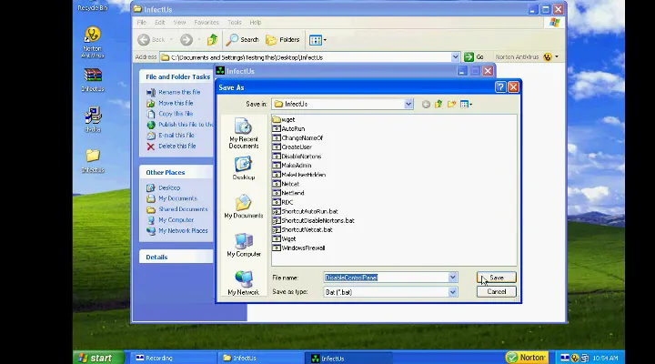This screenshot has width=655, height=364.
Task: Select InfectUs folder desktop icon
Action: (93, 161)
